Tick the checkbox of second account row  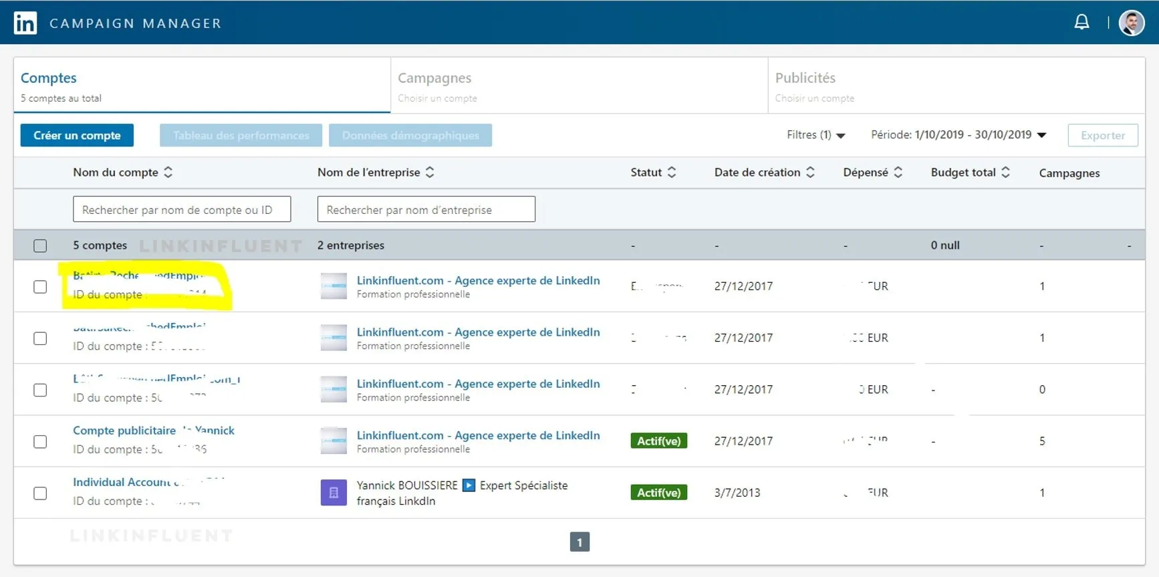point(40,338)
